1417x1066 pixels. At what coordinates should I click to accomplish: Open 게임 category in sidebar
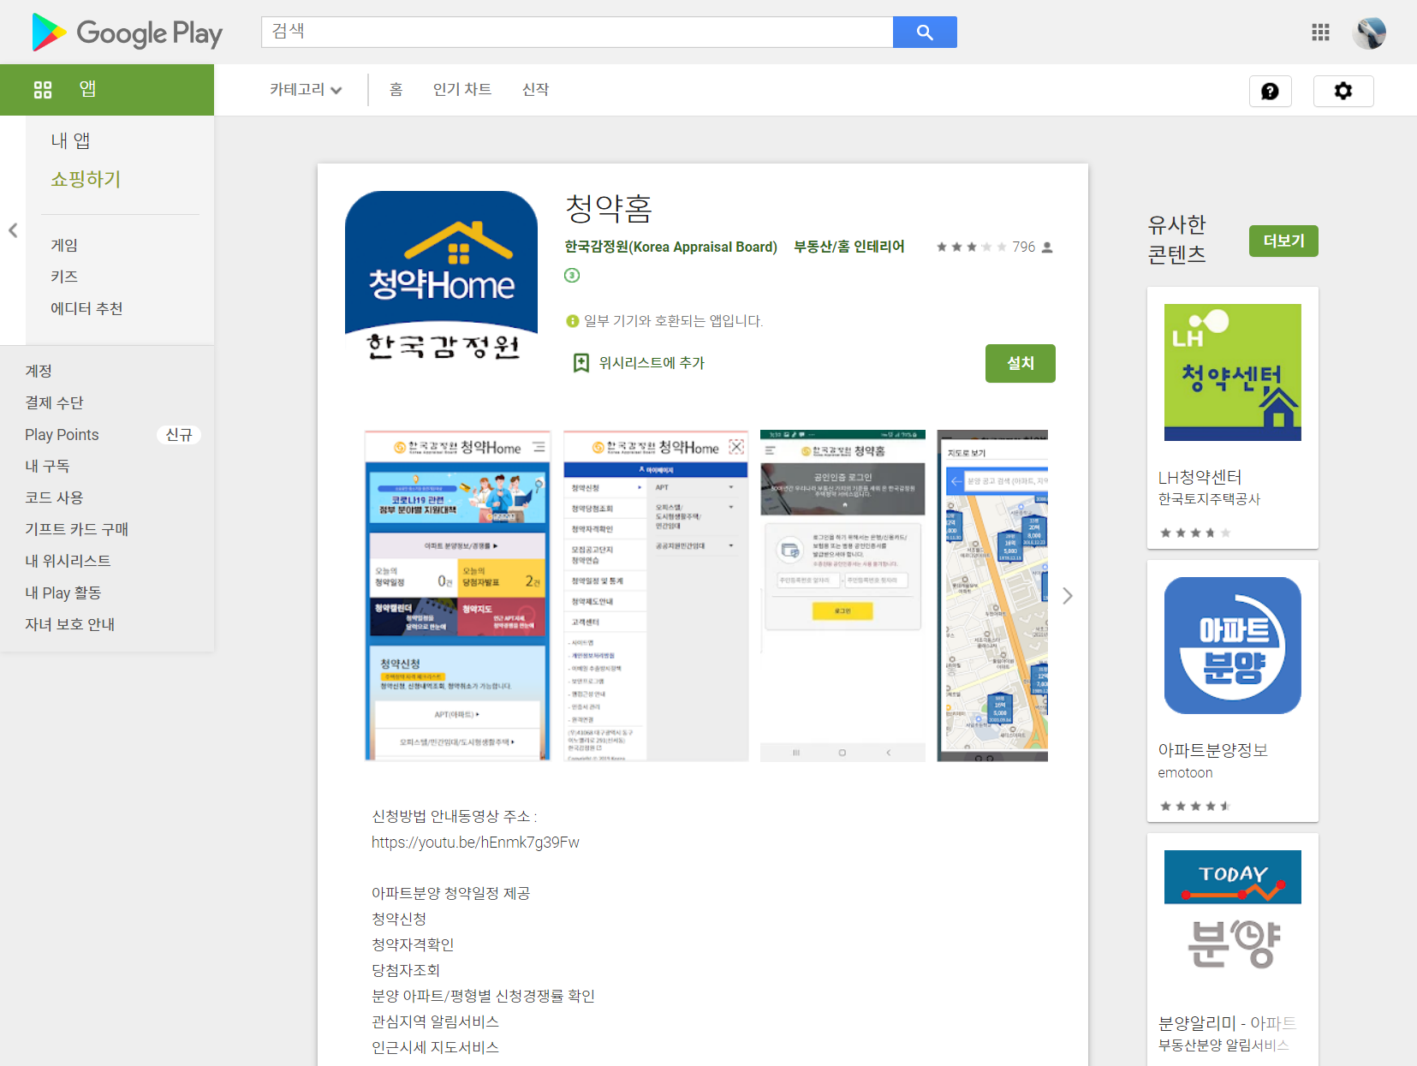64,245
